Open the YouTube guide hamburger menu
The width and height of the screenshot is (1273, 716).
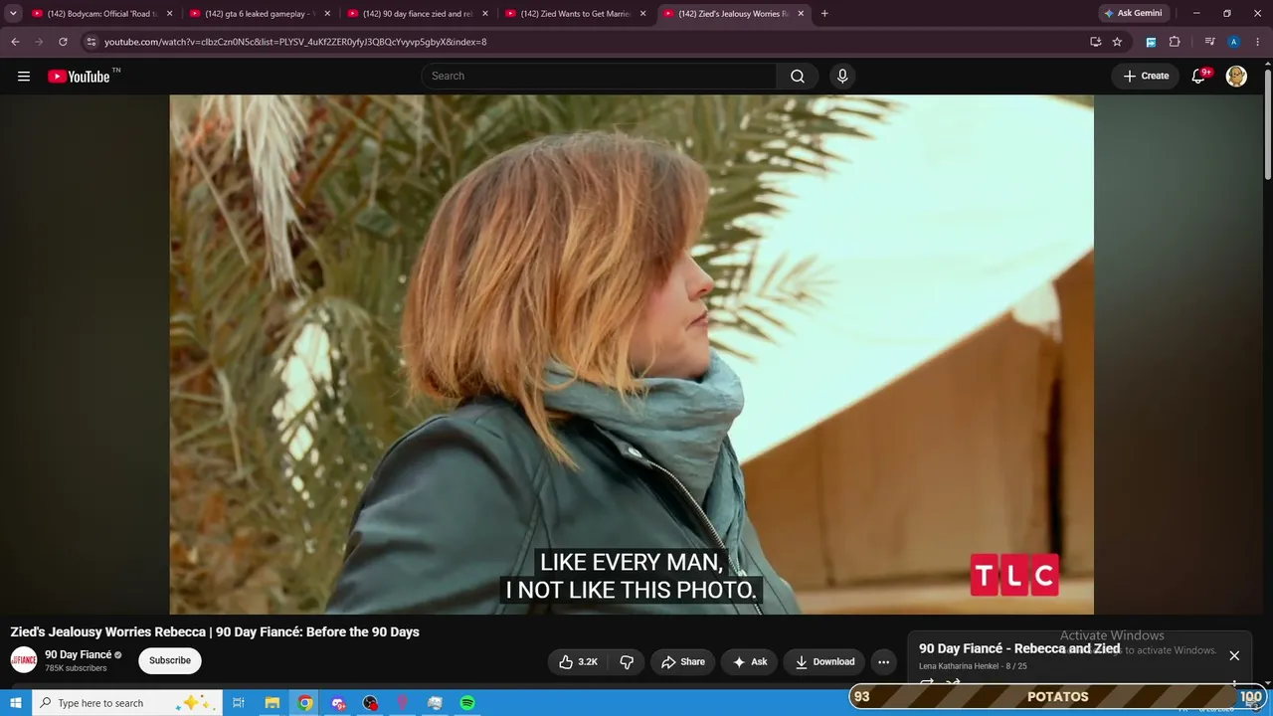[x=24, y=77]
